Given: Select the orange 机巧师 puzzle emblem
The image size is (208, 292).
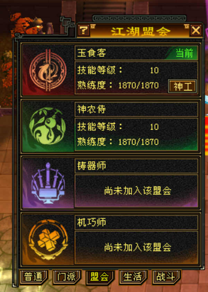Looking at the screenshot, I should tap(48, 240).
